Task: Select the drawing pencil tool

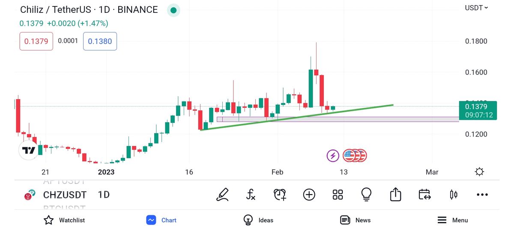Action: (222, 195)
